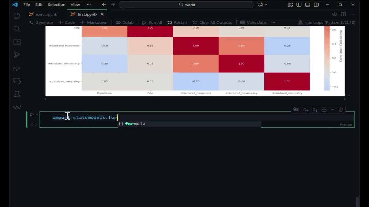This screenshot has width=369, height=207.
Task: Open notebook settings gear icon
Action: [x=334, y=14]
